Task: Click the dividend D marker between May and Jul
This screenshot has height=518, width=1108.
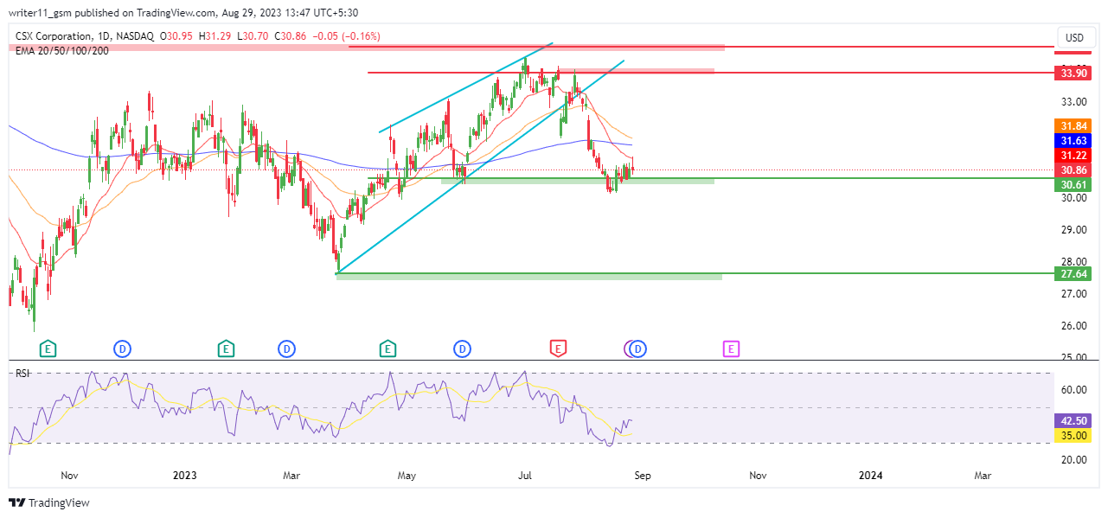Action: coord(463,349)
